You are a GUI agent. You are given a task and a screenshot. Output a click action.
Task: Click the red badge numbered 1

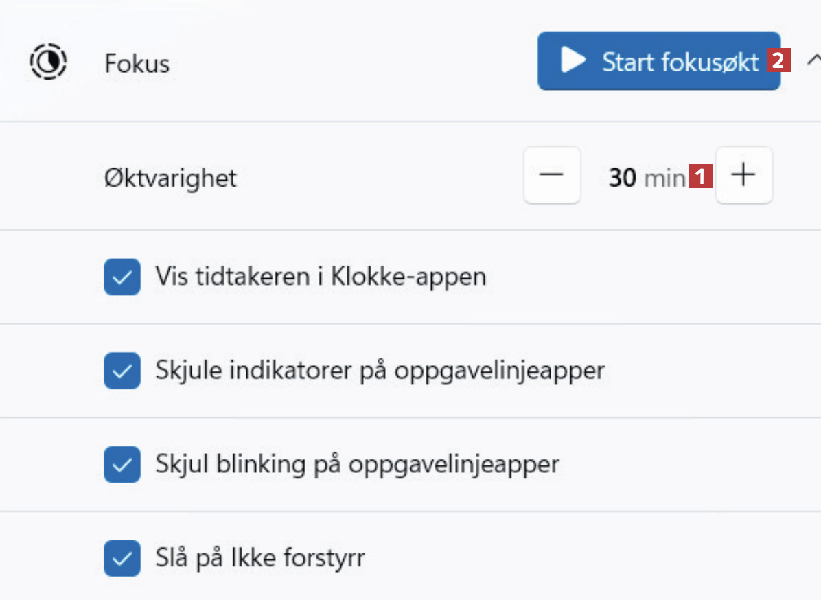[700, 176]
